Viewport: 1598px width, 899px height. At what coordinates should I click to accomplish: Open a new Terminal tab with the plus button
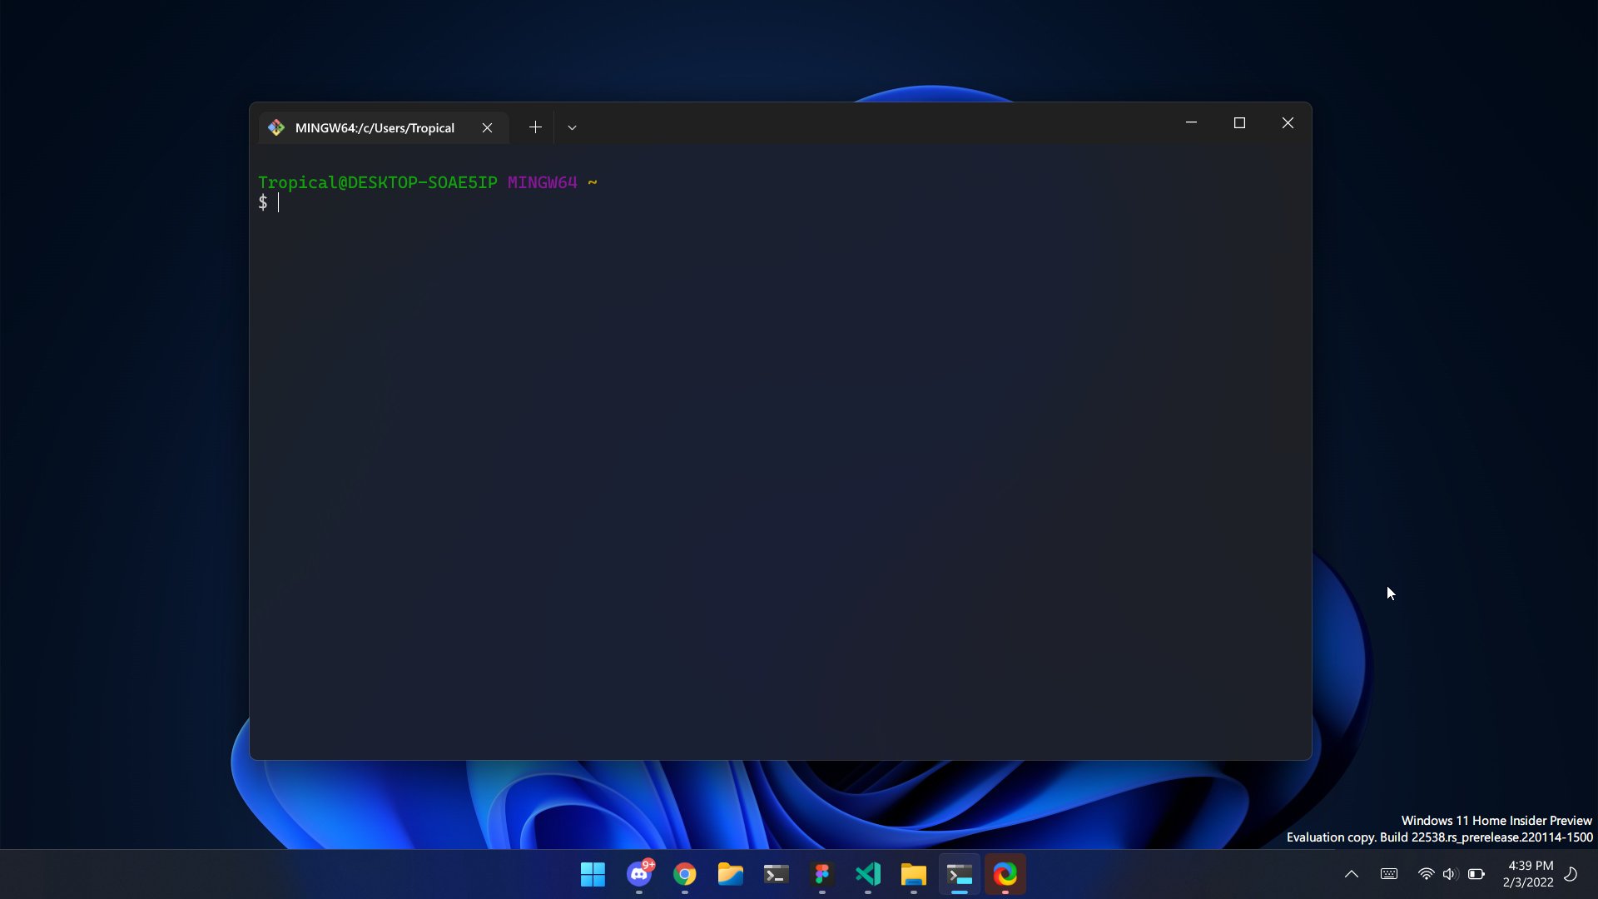(x=535, y=127)
